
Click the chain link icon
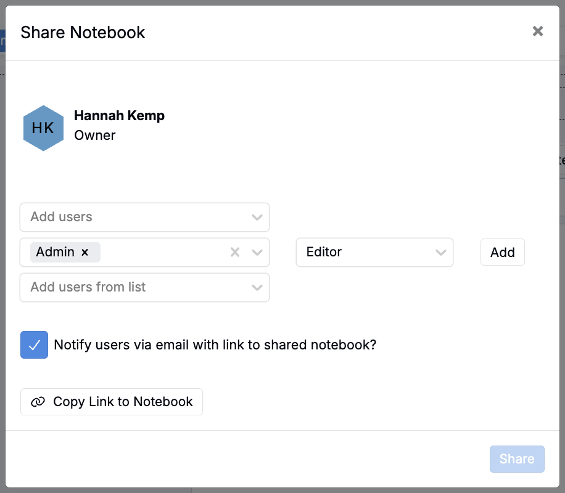pyautogui.click(x=38, y=402)
